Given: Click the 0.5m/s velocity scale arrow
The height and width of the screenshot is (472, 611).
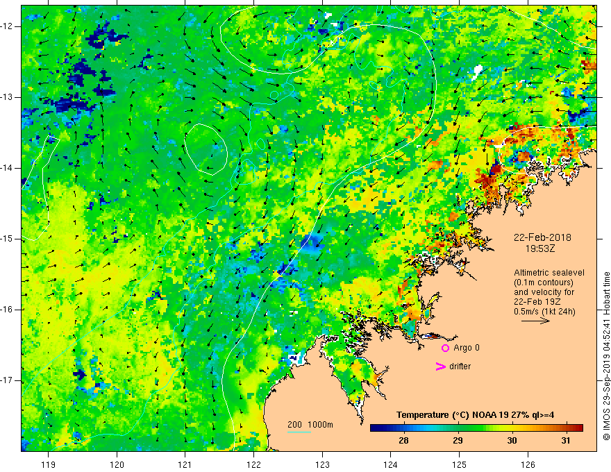Looking at the screenshot, I should pos(535,321).
